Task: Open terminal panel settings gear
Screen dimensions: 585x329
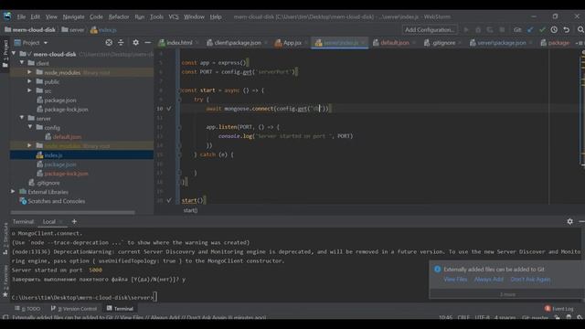Action: pos(569,221)
